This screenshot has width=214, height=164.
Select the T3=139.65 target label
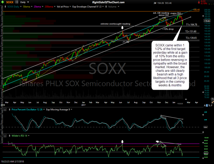tap(191, 38)
